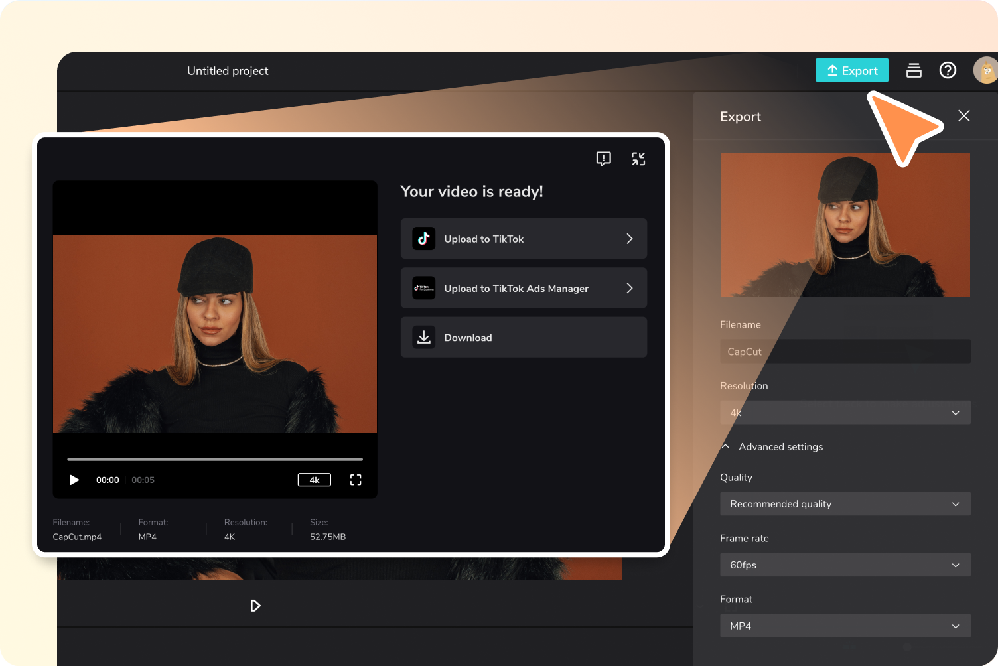Open the Frame rate dropdown
The width and height of the screenshot is (998, 666).
coord(845,565)
